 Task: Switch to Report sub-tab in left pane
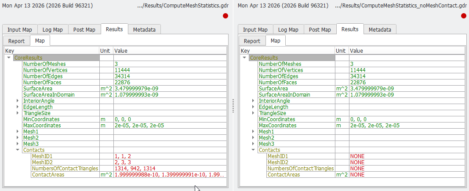[x=16, y=41]
